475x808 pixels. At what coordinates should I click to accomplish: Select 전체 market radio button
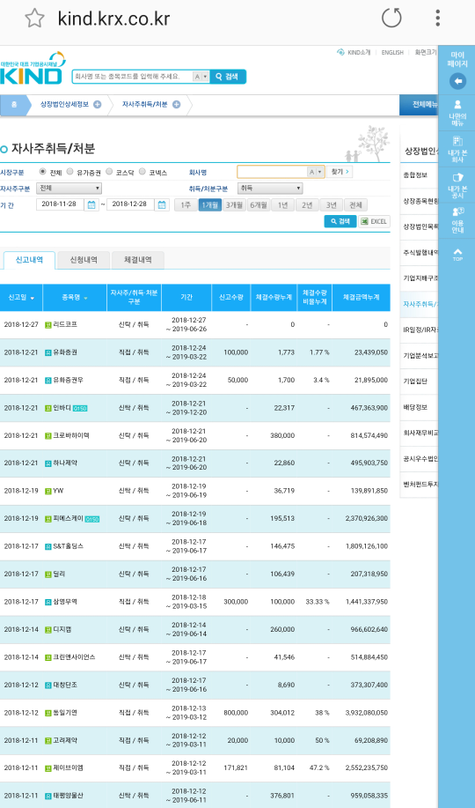pyautogui.click(x=43, y=172)
